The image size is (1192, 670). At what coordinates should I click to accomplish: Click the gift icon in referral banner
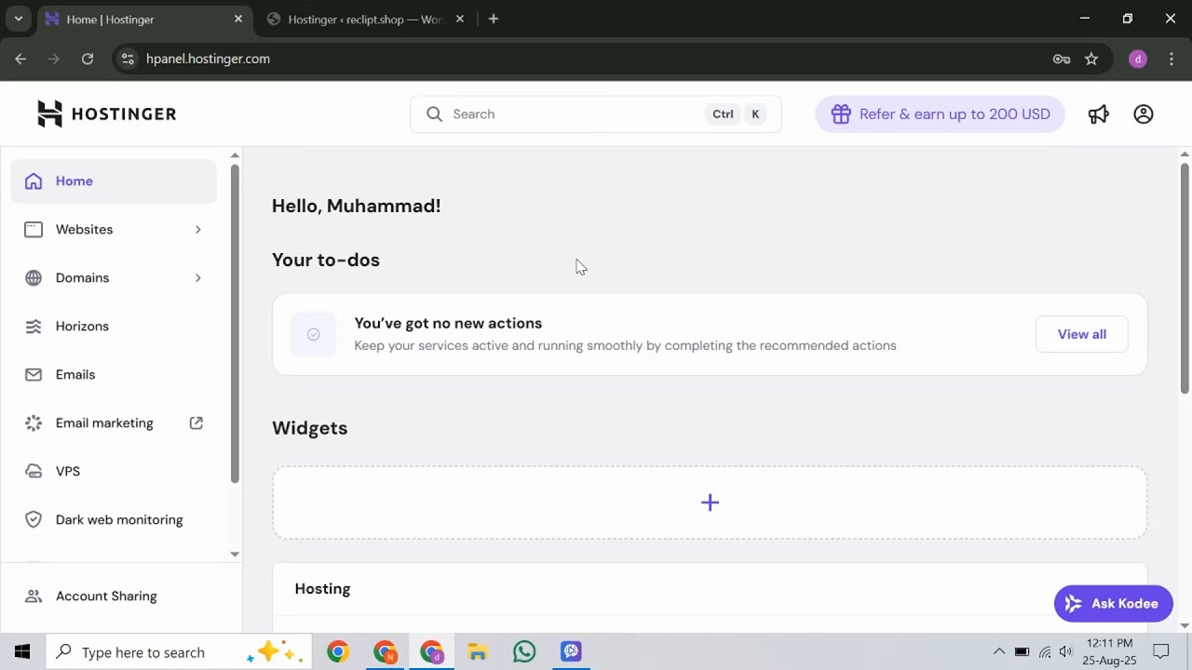(x=841, y=114)
